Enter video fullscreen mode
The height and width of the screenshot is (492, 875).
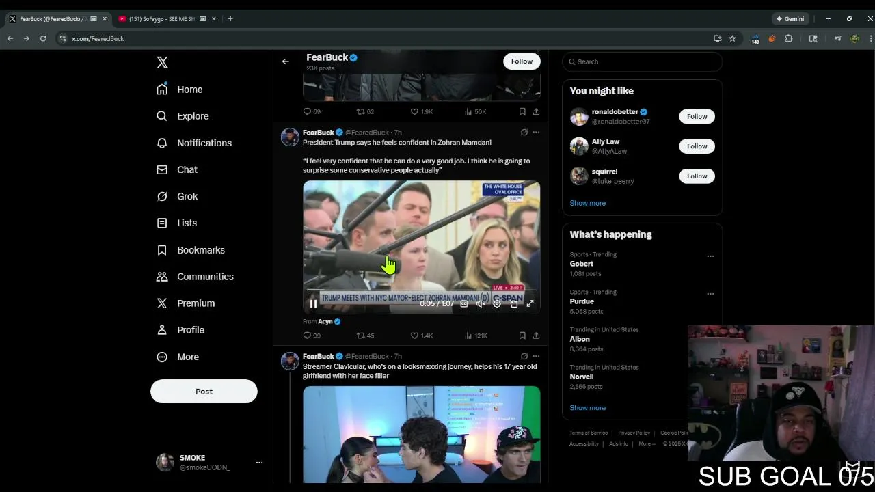(530, 304)
